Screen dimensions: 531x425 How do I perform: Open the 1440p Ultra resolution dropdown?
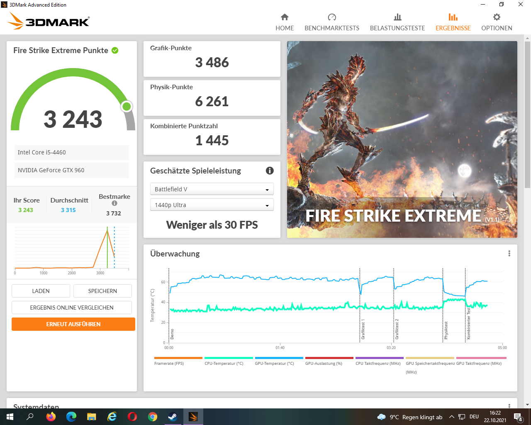click(212, 205)
